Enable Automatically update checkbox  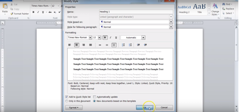coord(95,97)
